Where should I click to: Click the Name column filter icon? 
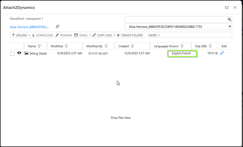tap(39, 46)
